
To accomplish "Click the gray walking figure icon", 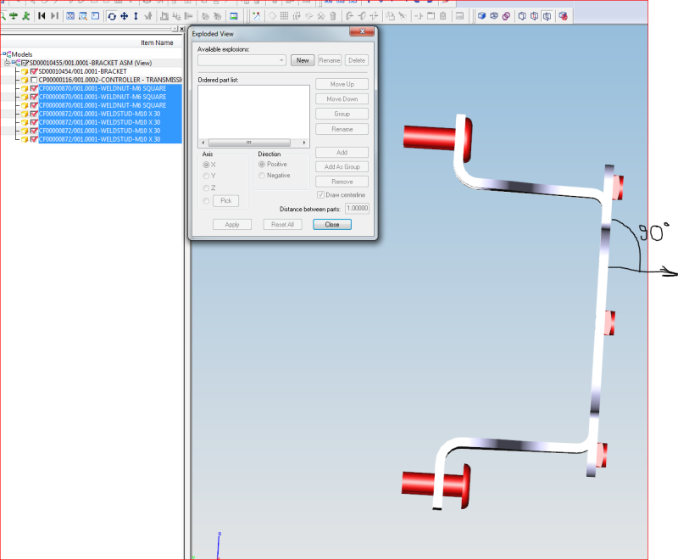I will 148,16.
